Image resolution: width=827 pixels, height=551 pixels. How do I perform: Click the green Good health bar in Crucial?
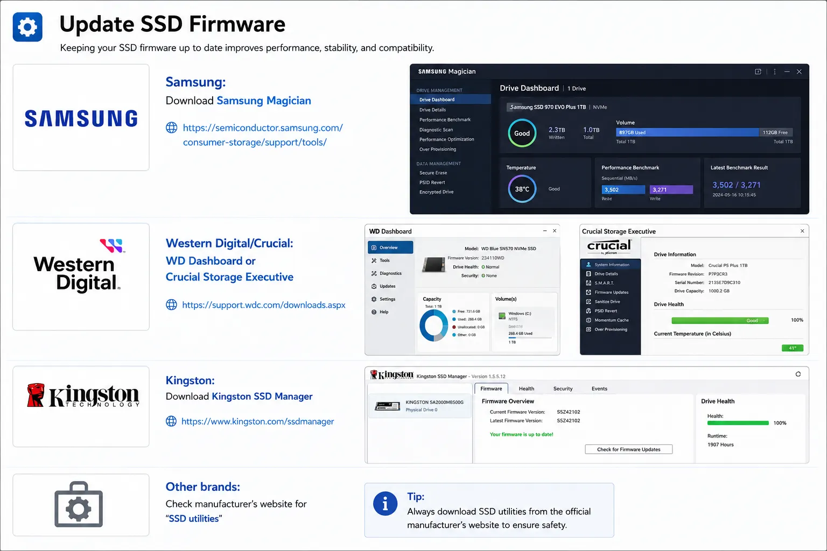(x=720, y=321)
